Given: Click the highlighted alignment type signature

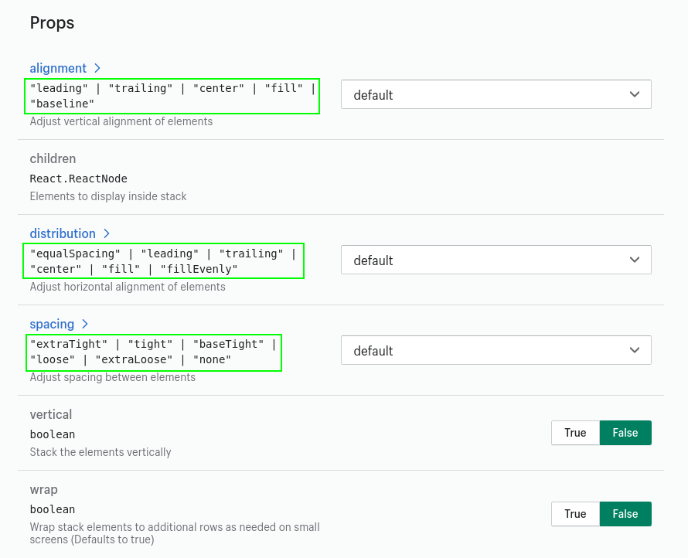Looking at the screenshot, I should (x=172, y=96).
